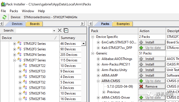Click the Pack column header
The image size is (179, 102).
click(114, 31)
